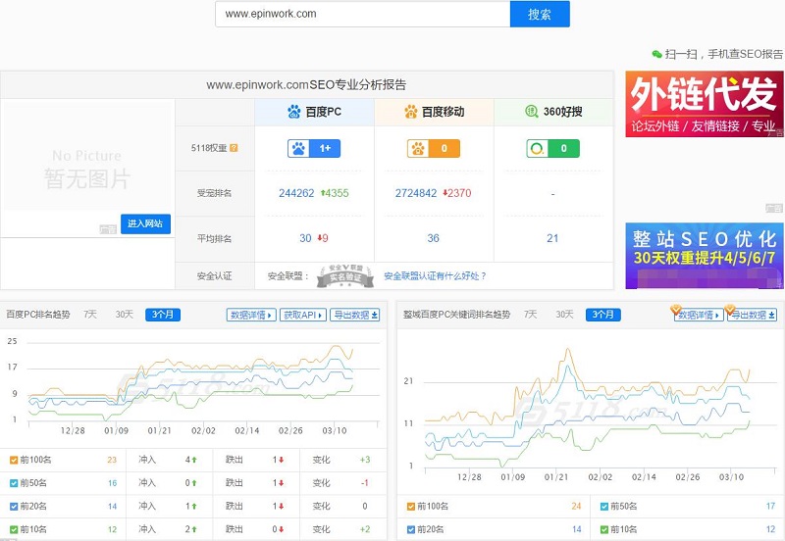This screenshot has height=541, width=785.
Task: Click the 进入网站 button
Action: tap(145, 223)
